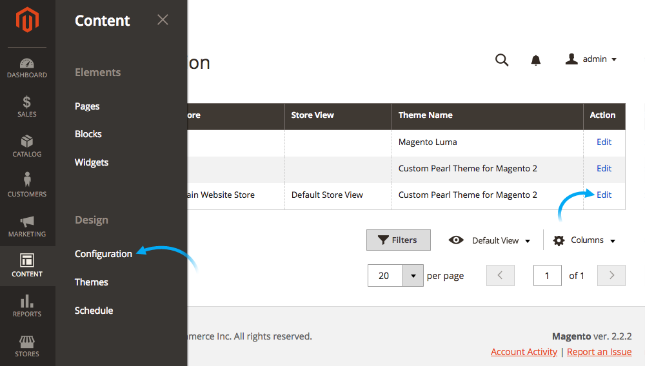
Task: Open the Dashboard sidebar icon
Action: click(27, 68)
